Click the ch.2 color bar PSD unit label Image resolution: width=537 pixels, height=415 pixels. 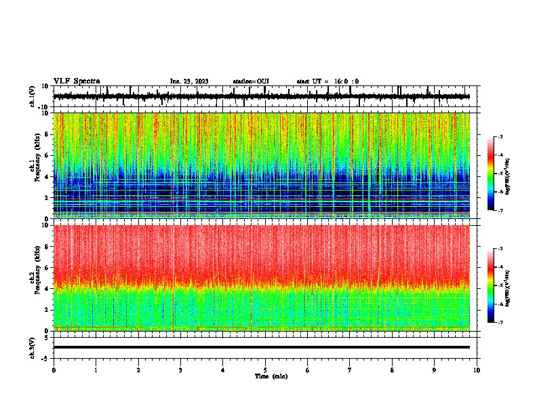pyautogui.click(x=507, y=288)
